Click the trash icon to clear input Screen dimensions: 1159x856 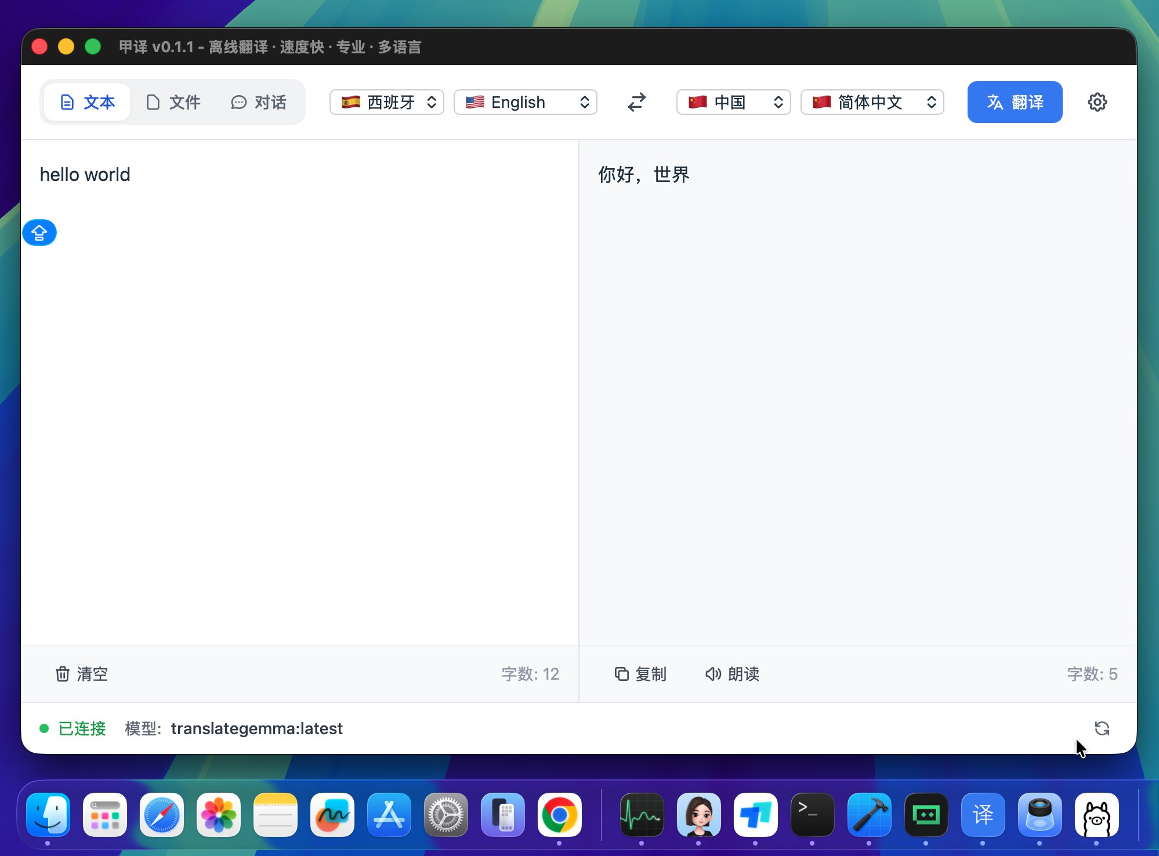point(63,674)
